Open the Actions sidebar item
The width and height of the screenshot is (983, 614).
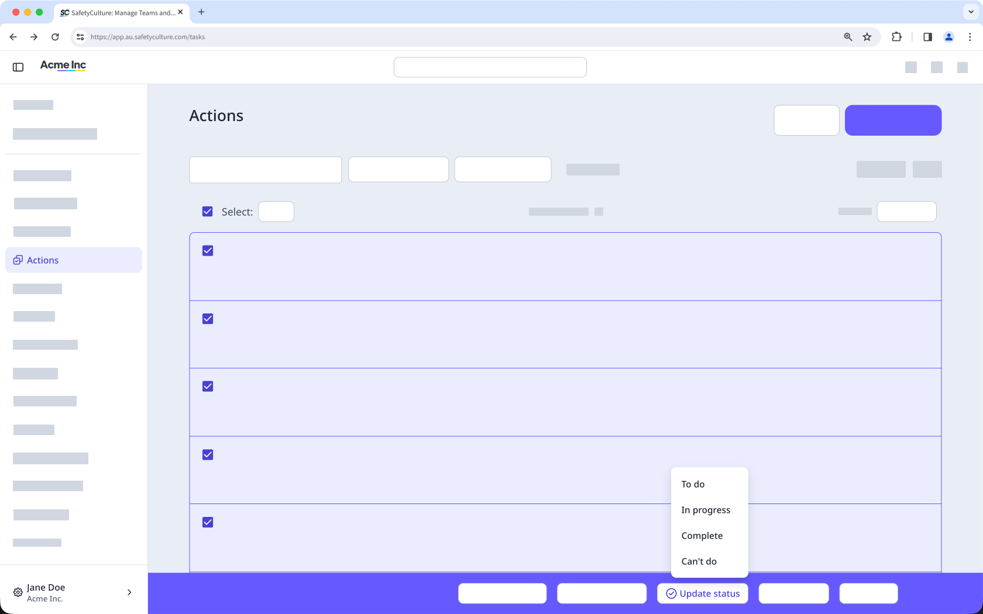pos(74,260)
